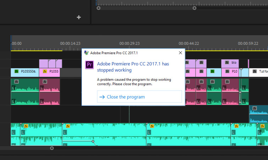Image resolution: width=268 pixels, height=160 pixels.
Task: Click the purple Pr application icon in the dialog
Action: pos(89,65)
